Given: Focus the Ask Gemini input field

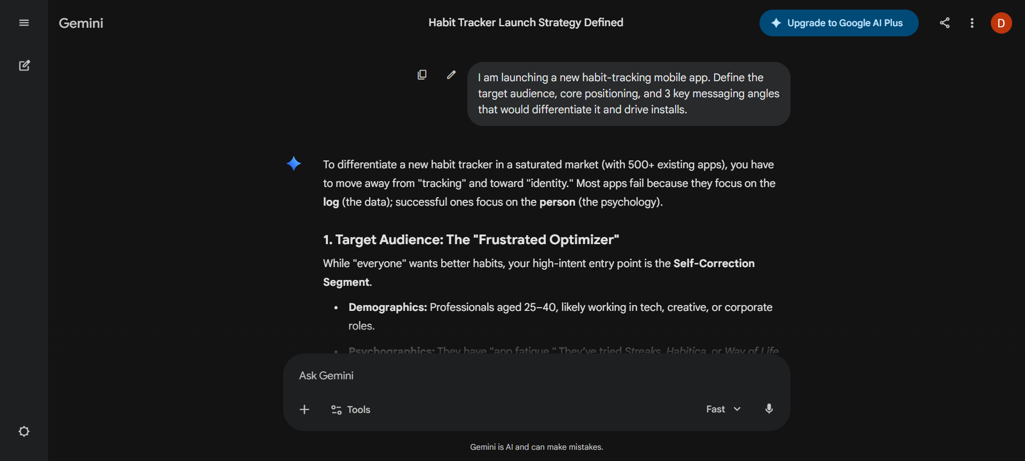Looking at the screenshot, I should (x=536, y=376).
